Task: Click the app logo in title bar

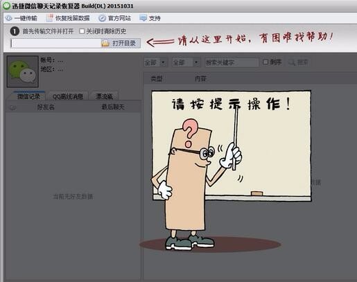Action: click(x=6, y=6)
